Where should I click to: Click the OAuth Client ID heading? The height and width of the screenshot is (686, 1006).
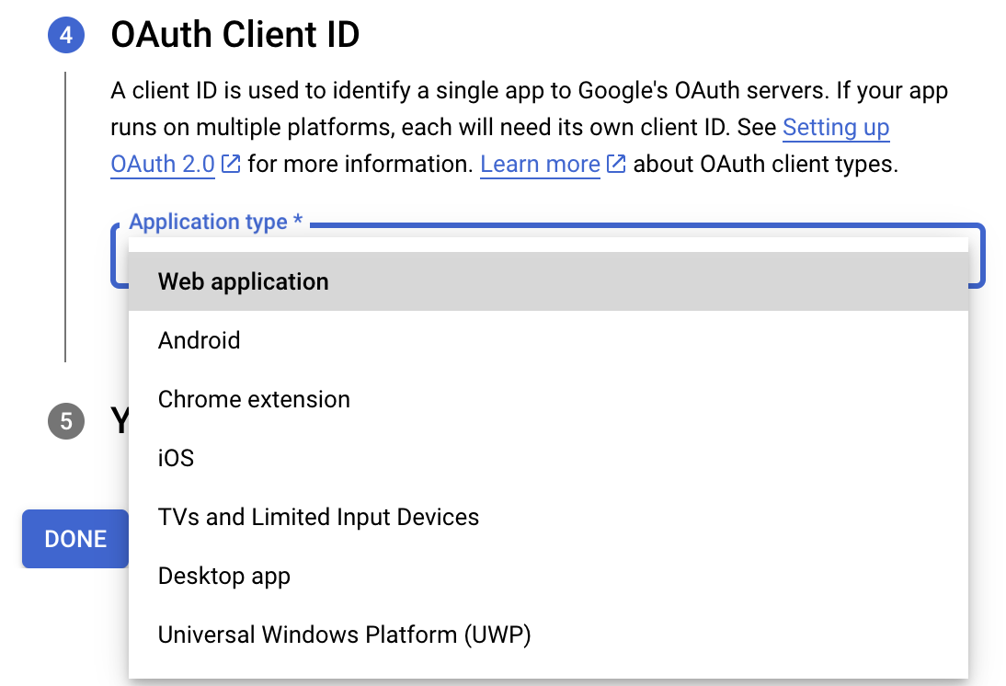(235, 35)
